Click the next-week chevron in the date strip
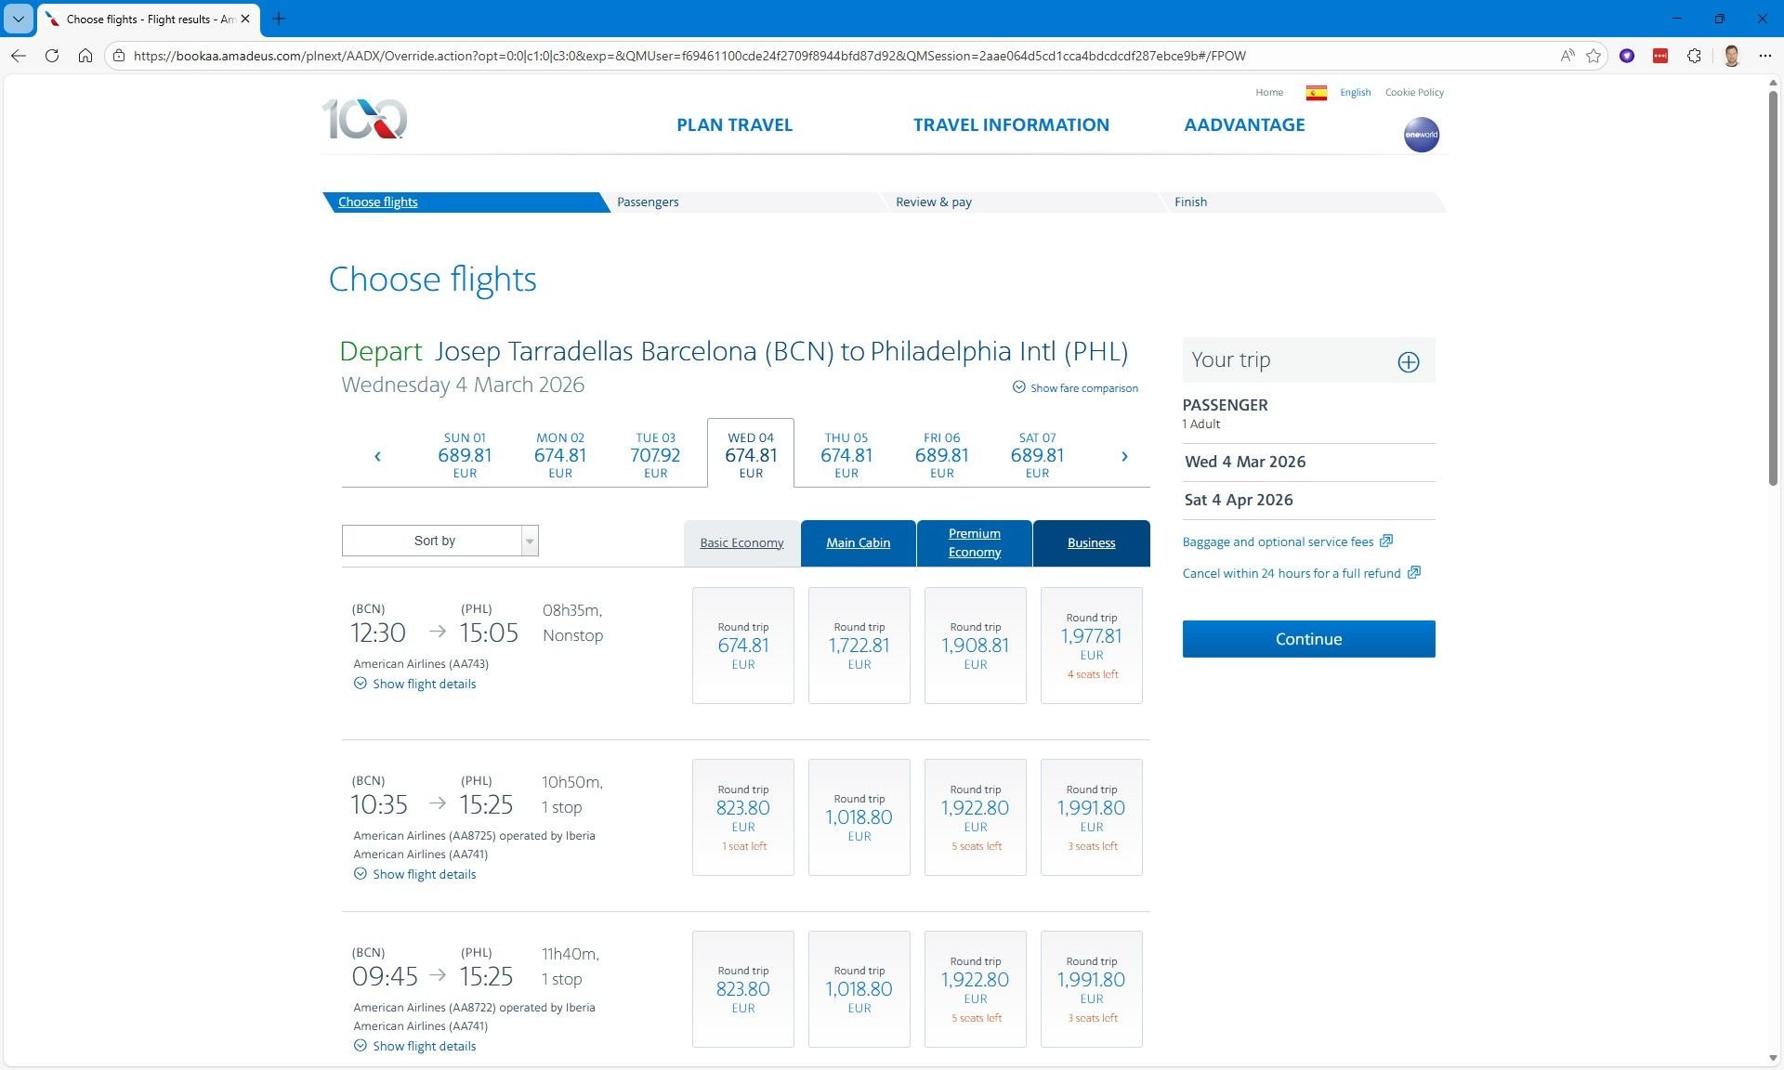 coord(1124,456)
